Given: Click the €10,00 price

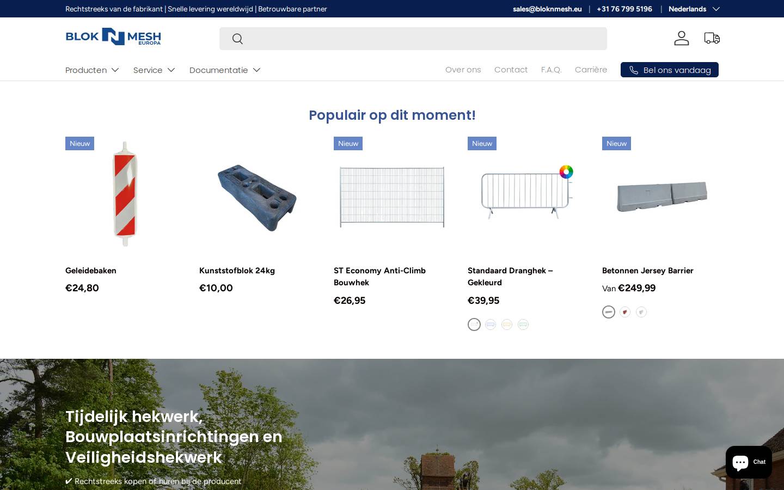Looking at the screenshot, I should tap(216, 288).
